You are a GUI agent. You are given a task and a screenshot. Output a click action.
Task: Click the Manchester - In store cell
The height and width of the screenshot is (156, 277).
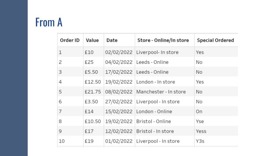[x=161, y=92]
